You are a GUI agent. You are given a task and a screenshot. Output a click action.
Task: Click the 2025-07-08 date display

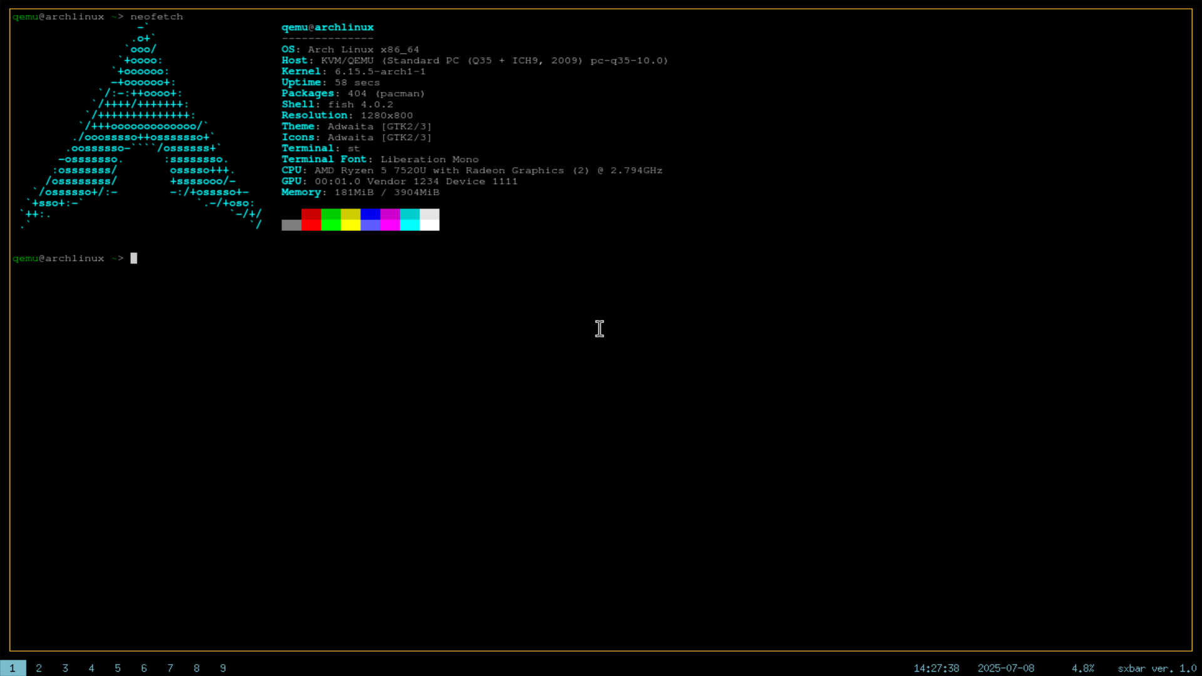[x=1005, y=668]
